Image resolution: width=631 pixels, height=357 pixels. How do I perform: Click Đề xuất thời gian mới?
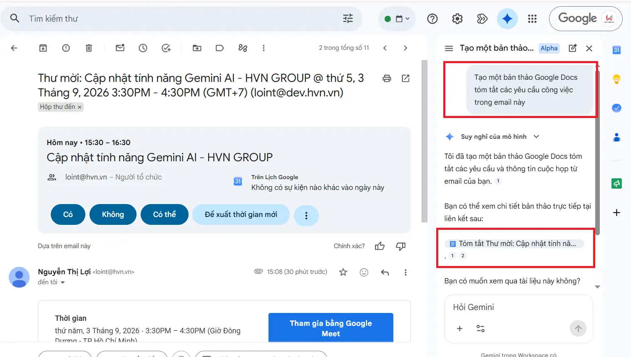241,214
